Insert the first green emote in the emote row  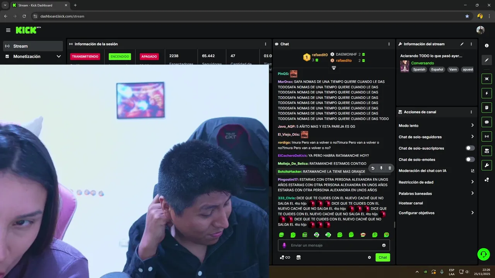282,235
